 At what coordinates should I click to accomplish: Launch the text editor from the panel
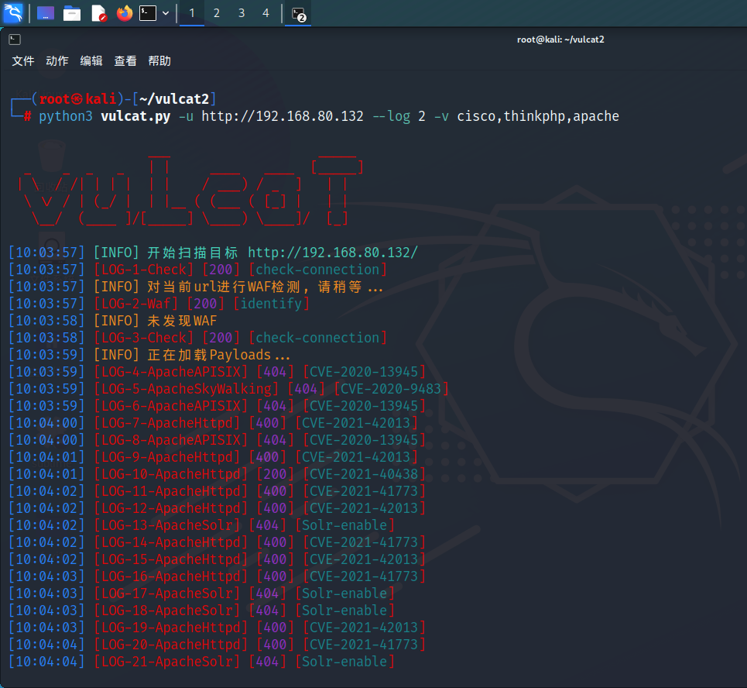tap(98, 13)
